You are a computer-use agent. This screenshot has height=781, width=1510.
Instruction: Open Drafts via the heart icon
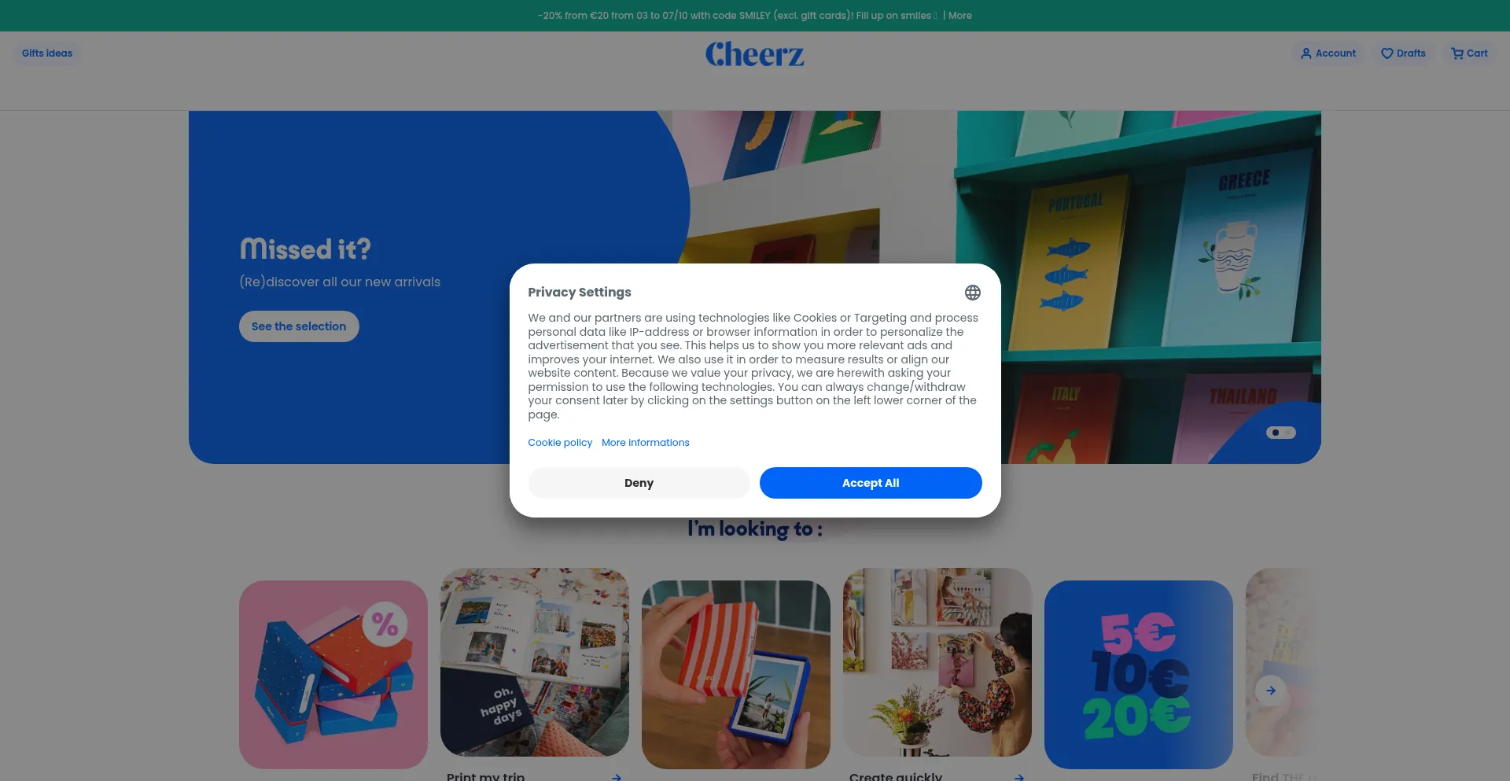pos(1387,53)
